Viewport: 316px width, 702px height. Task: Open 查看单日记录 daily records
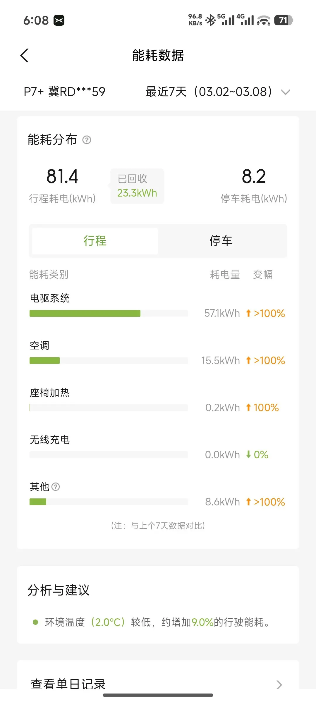click(68, 684)
